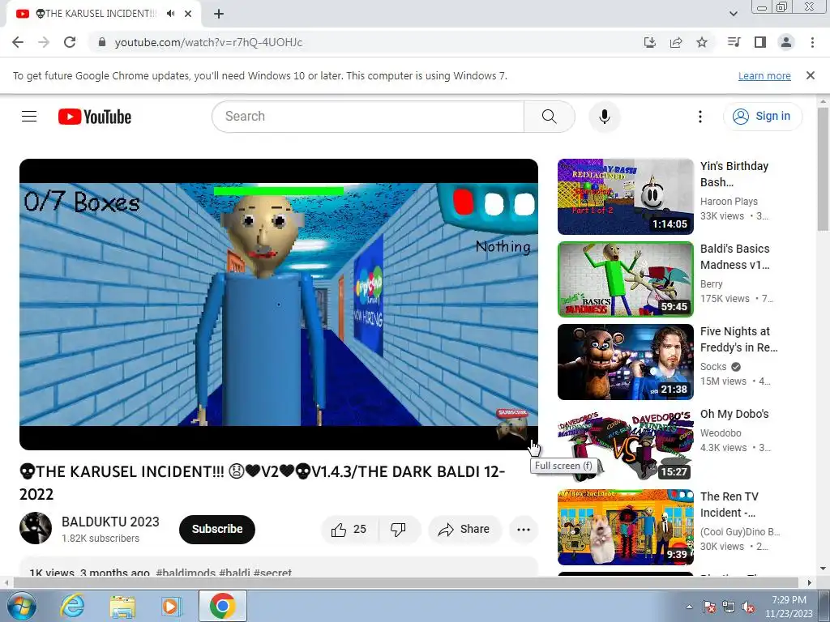The height and width of the screenshot is (622, 830).
Task: Click the YouTube Search input field
Action: (x=368, y=117)
